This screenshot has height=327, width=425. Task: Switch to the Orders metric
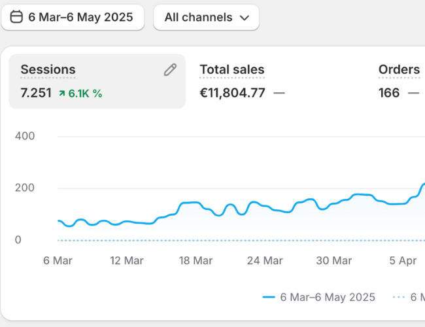tap(399, 70)
